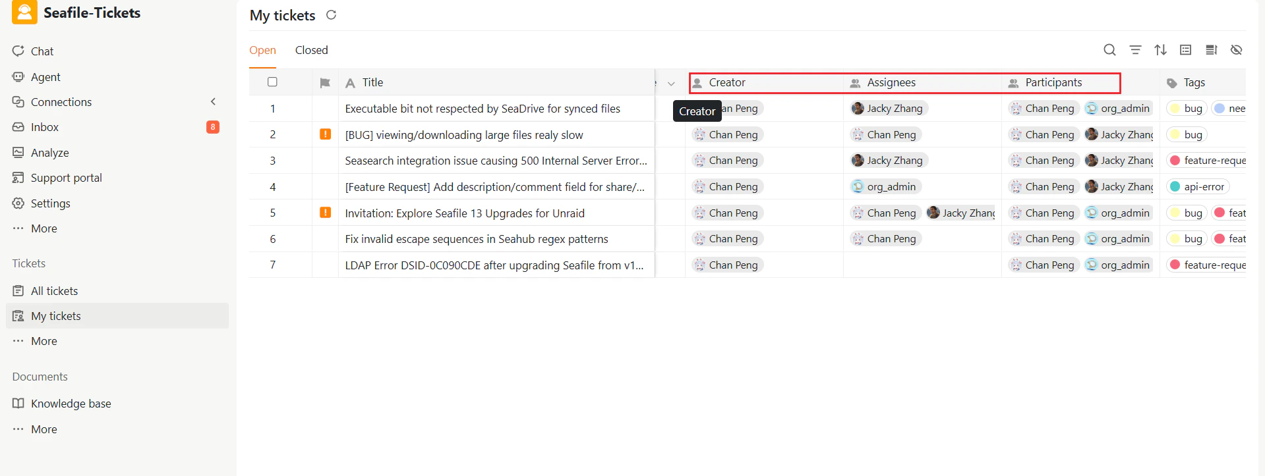
Task: Click the Tags column header
Action: 1202,82
